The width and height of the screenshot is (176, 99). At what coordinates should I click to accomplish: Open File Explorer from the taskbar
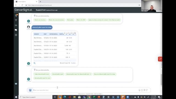click(75, 97)
